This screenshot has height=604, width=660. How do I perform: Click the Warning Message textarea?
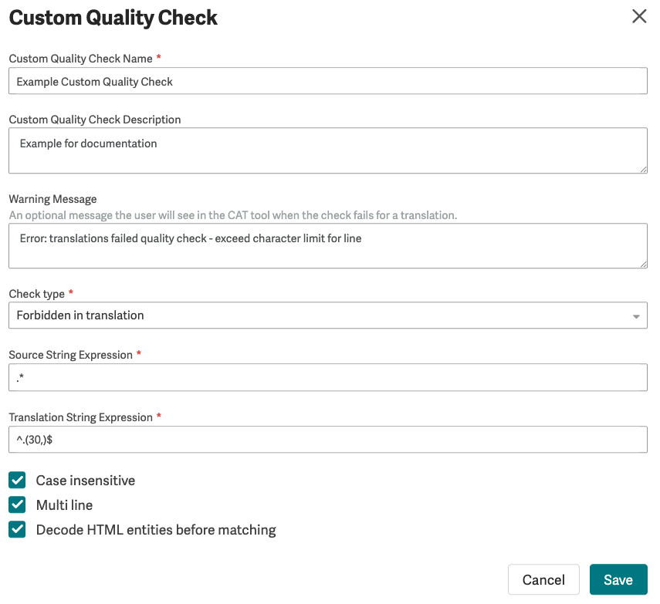click(x=328, y=245)
